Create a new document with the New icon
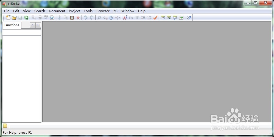This screenshot has width=274, height=137. click(8, 18)
